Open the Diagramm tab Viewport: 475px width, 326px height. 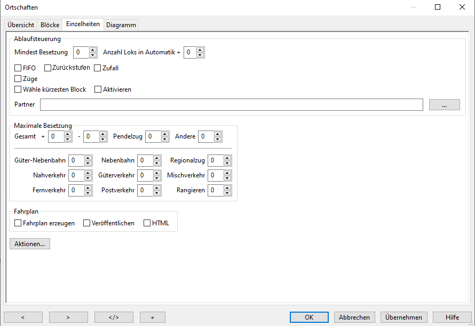click(x=121, y=25)
